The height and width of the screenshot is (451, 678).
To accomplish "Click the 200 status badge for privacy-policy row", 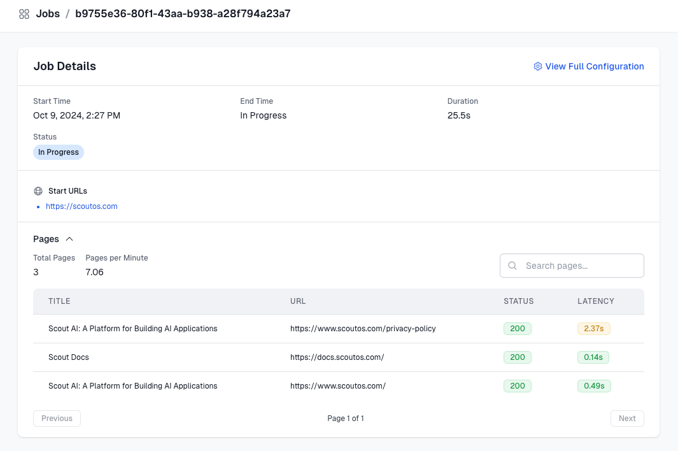I will pyautogui.click(x=518, y=329).
